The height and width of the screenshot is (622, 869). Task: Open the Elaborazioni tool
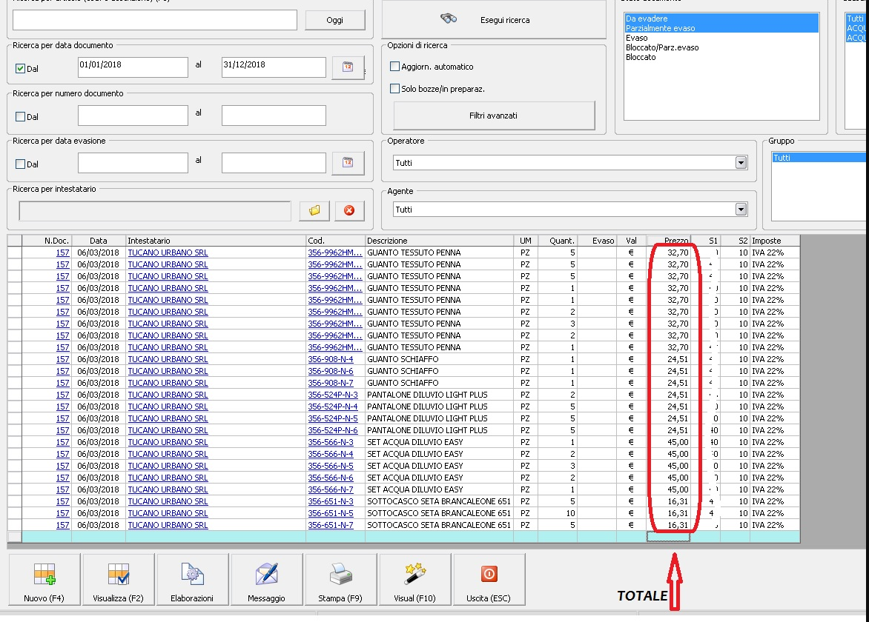coord(192,579)
